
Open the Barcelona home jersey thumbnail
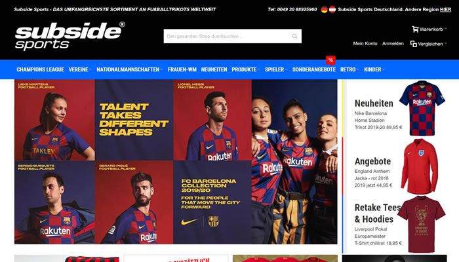(x=422, y=108)
